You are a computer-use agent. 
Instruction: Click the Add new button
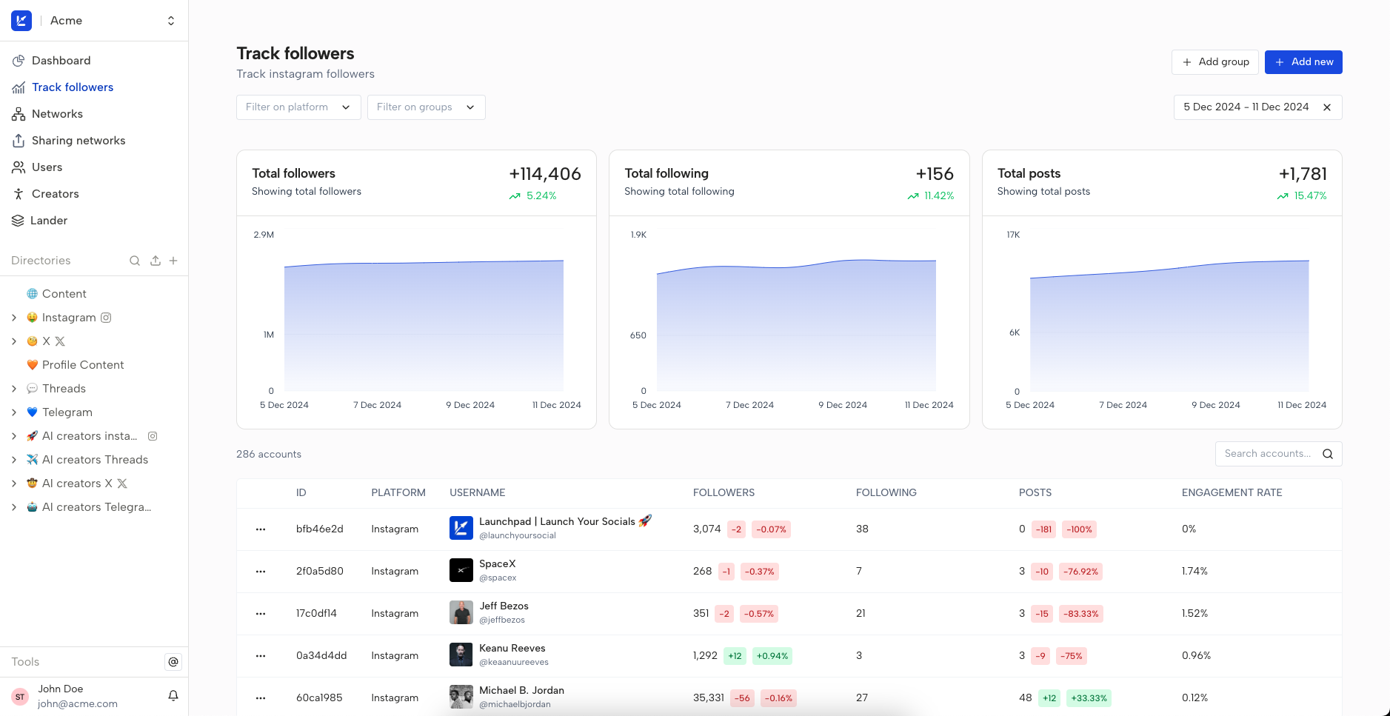[x=1303, y=61]
